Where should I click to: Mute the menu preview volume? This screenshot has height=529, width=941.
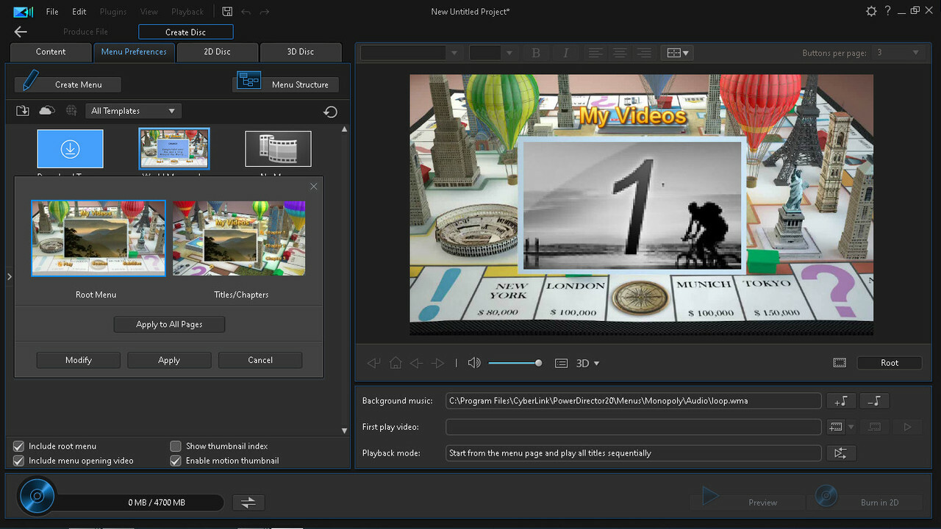pos(474,363)
